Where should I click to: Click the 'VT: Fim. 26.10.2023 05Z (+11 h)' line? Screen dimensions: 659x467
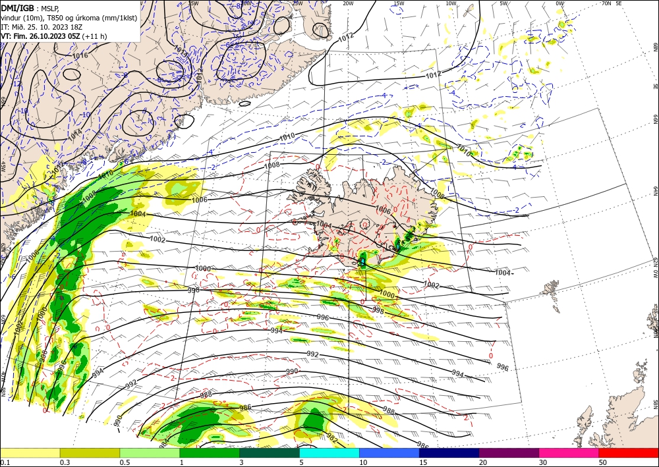click(x=54, y=36)
